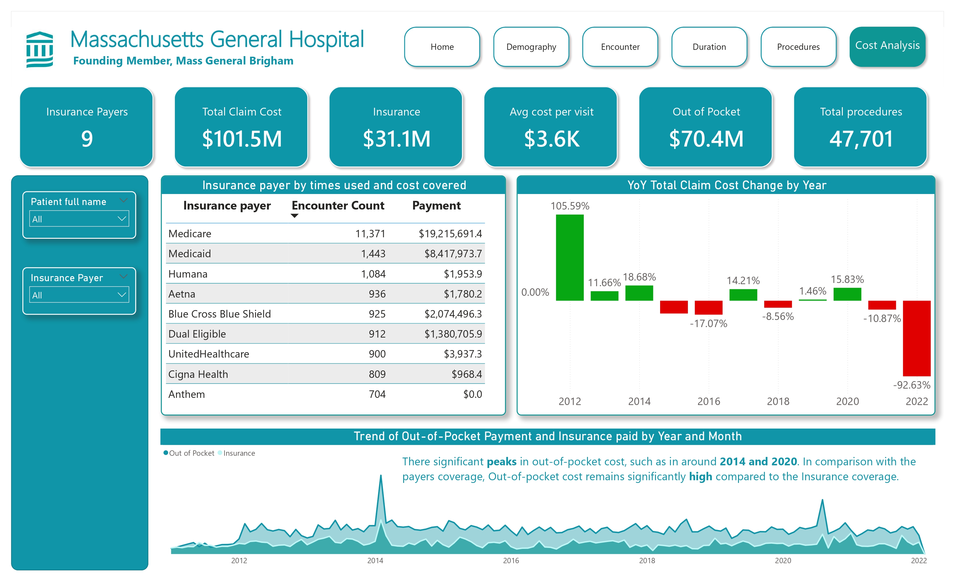Image resolution: width=955 pixels, height=582 pixels.
Task: Select the Medicare row in the table
Action: [325, 234]
